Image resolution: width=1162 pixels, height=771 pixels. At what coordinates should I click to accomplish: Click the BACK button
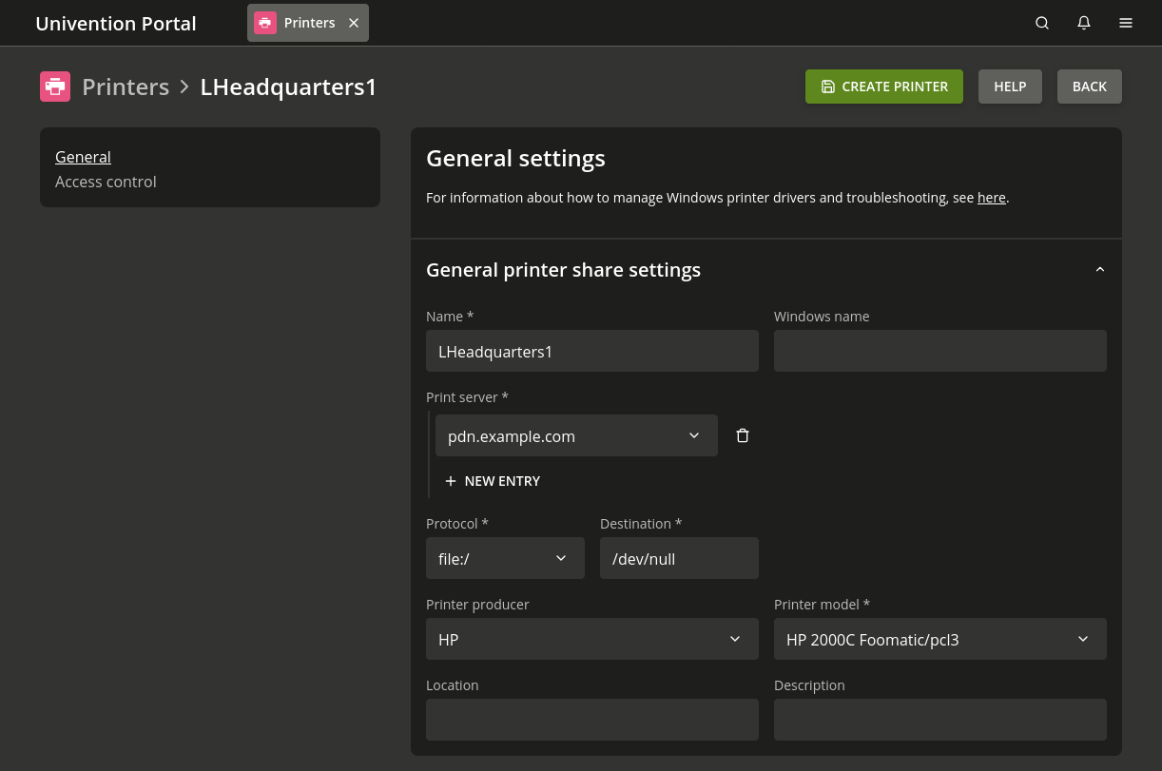point(1089,87)
